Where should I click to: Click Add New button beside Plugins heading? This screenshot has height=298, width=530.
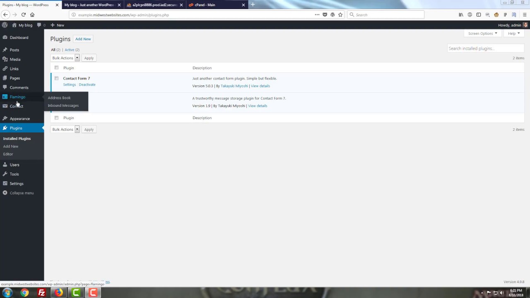point(83,39)
